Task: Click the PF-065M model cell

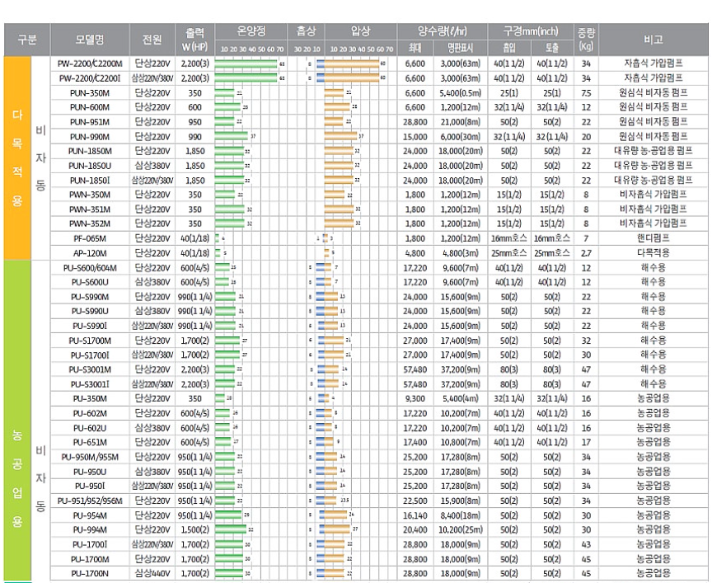Action: point(90,237)
